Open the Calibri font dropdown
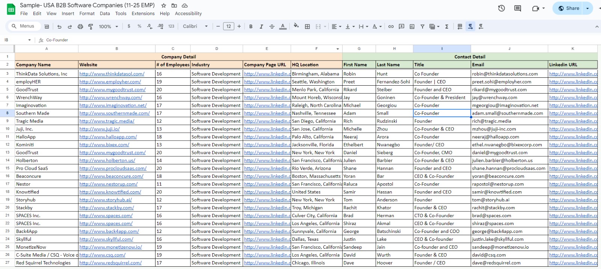Image resolution: width=601 pixels, height=269 pixels. pos(195,26)
